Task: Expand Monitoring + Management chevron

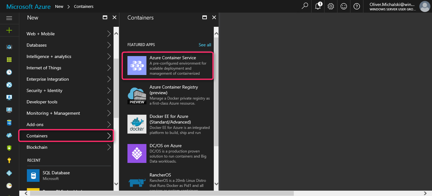Action: click(109, 113)
